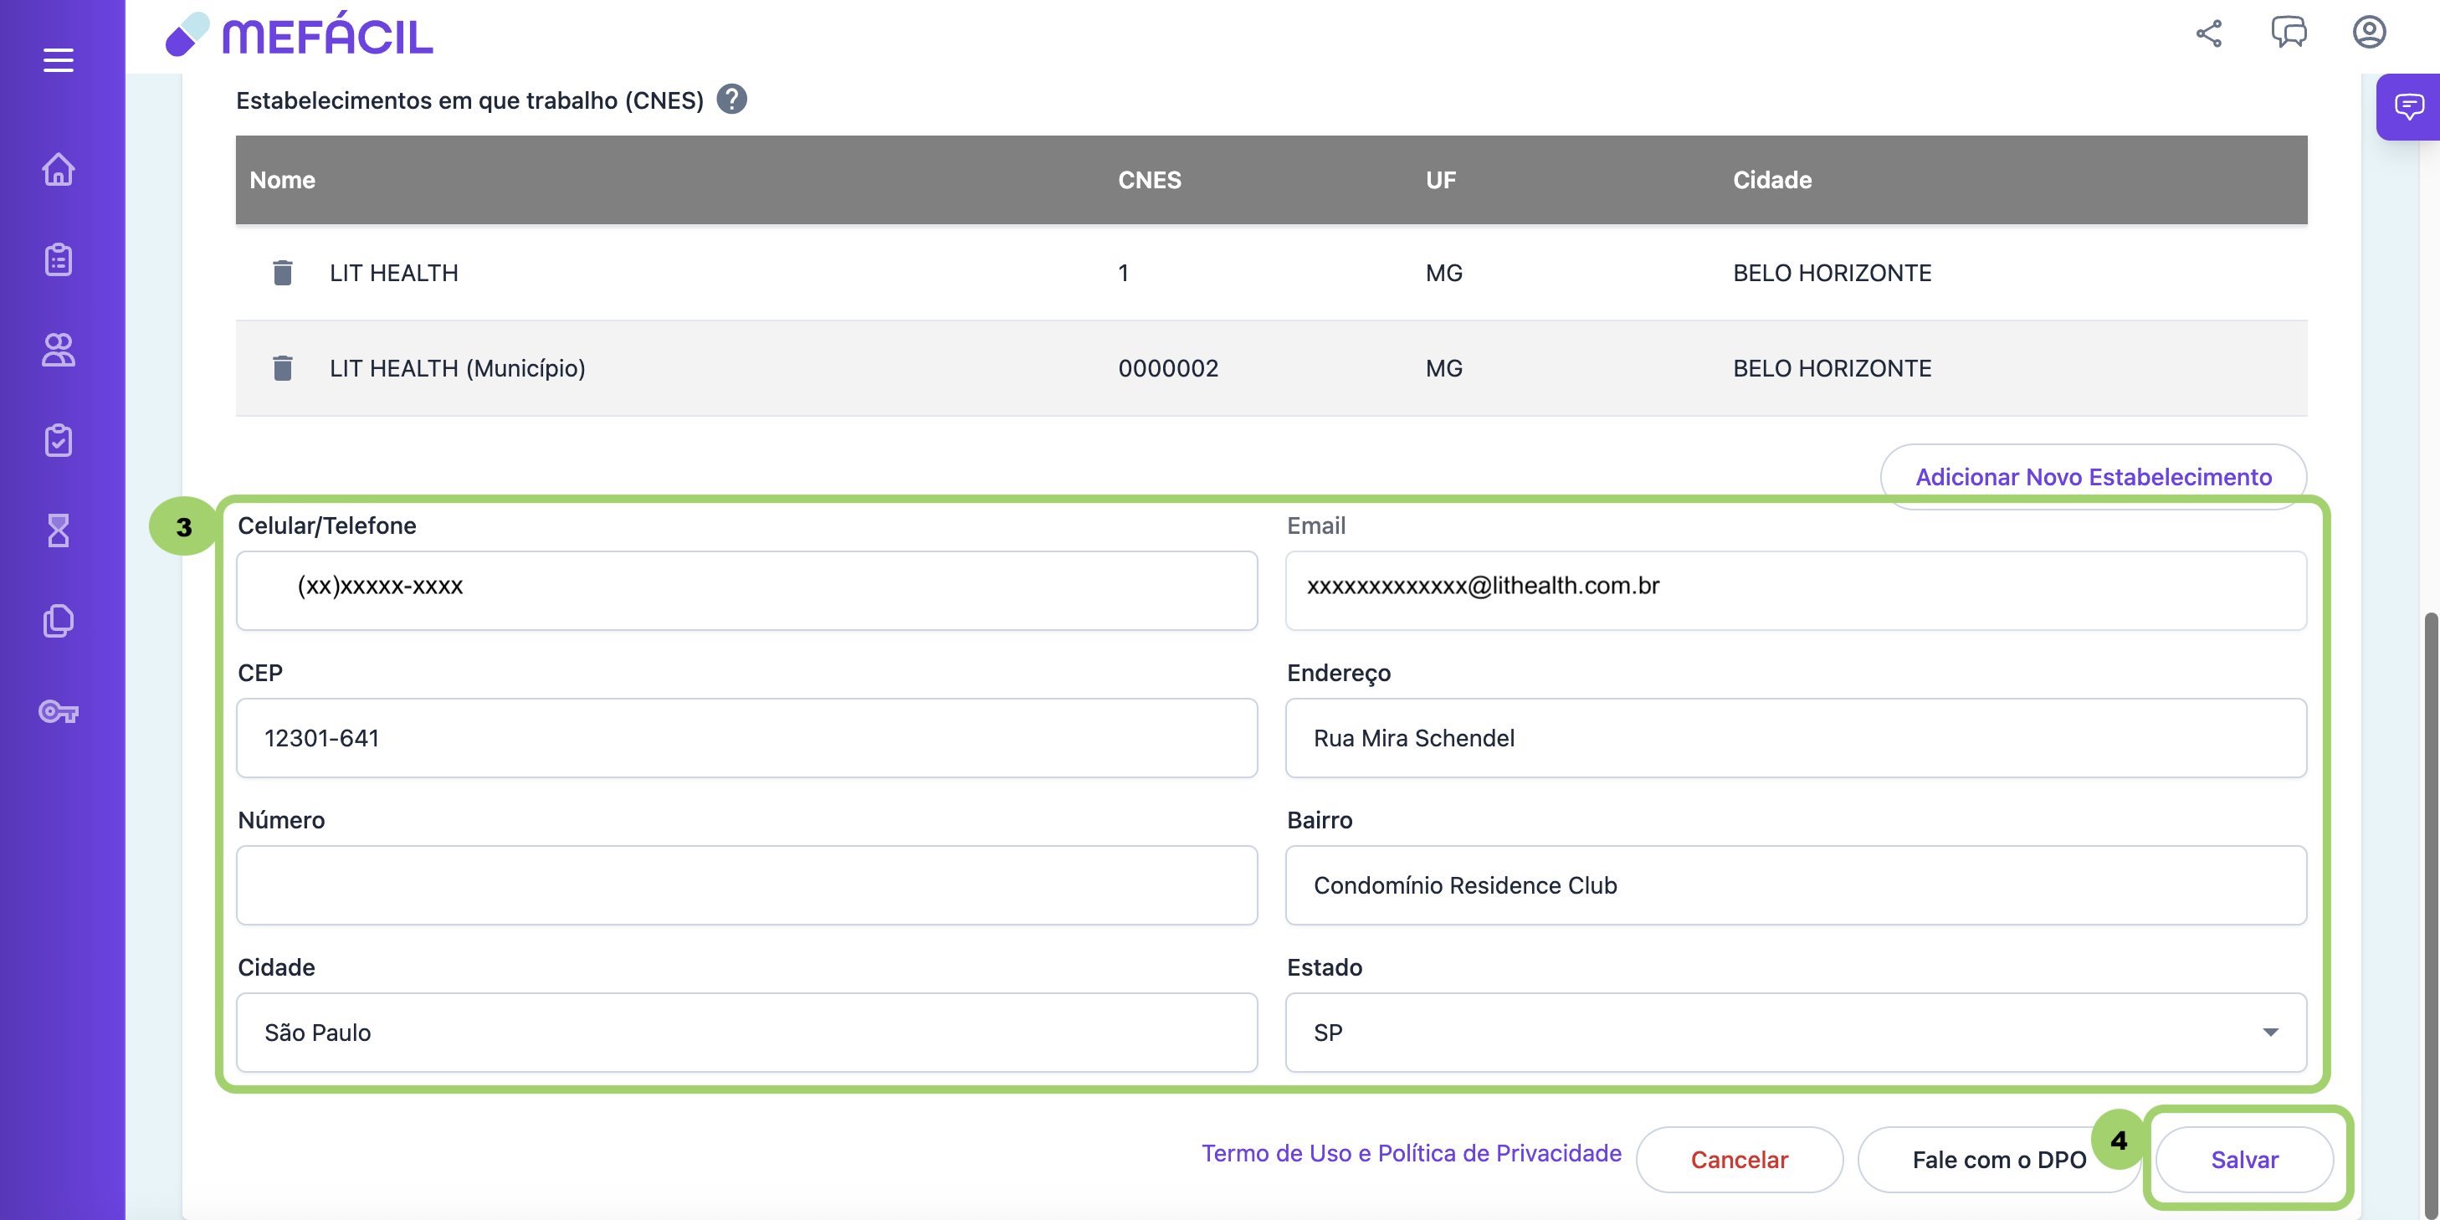Delete the LIT HEALTH (Município) row
Screen dimensions: 2440x1220
point(282,368)
